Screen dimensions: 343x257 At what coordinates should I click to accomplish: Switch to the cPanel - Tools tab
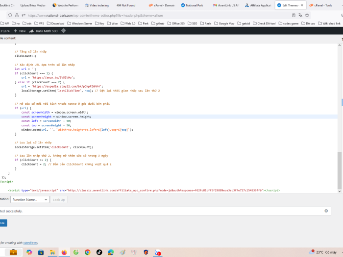tap(321, 5)
